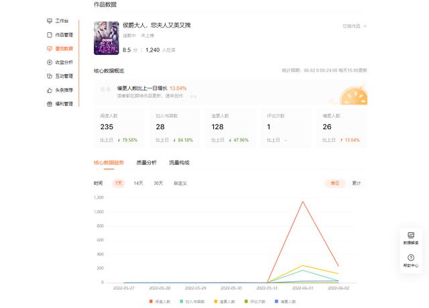Select 收益分析 earnings analysis sidebar item
Image resolution: width=429 pixels, height=308 pixels.
point(63,62)
